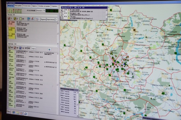Open the Особые ситуации tab
This screenshot has height=120, width=181.
coord(44,6)
